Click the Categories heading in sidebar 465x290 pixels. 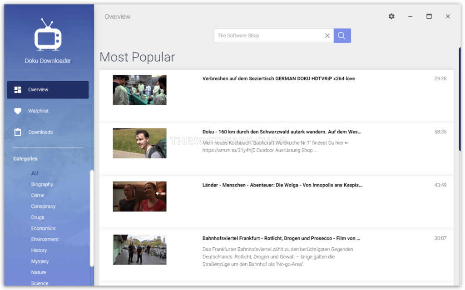[25, 159]
